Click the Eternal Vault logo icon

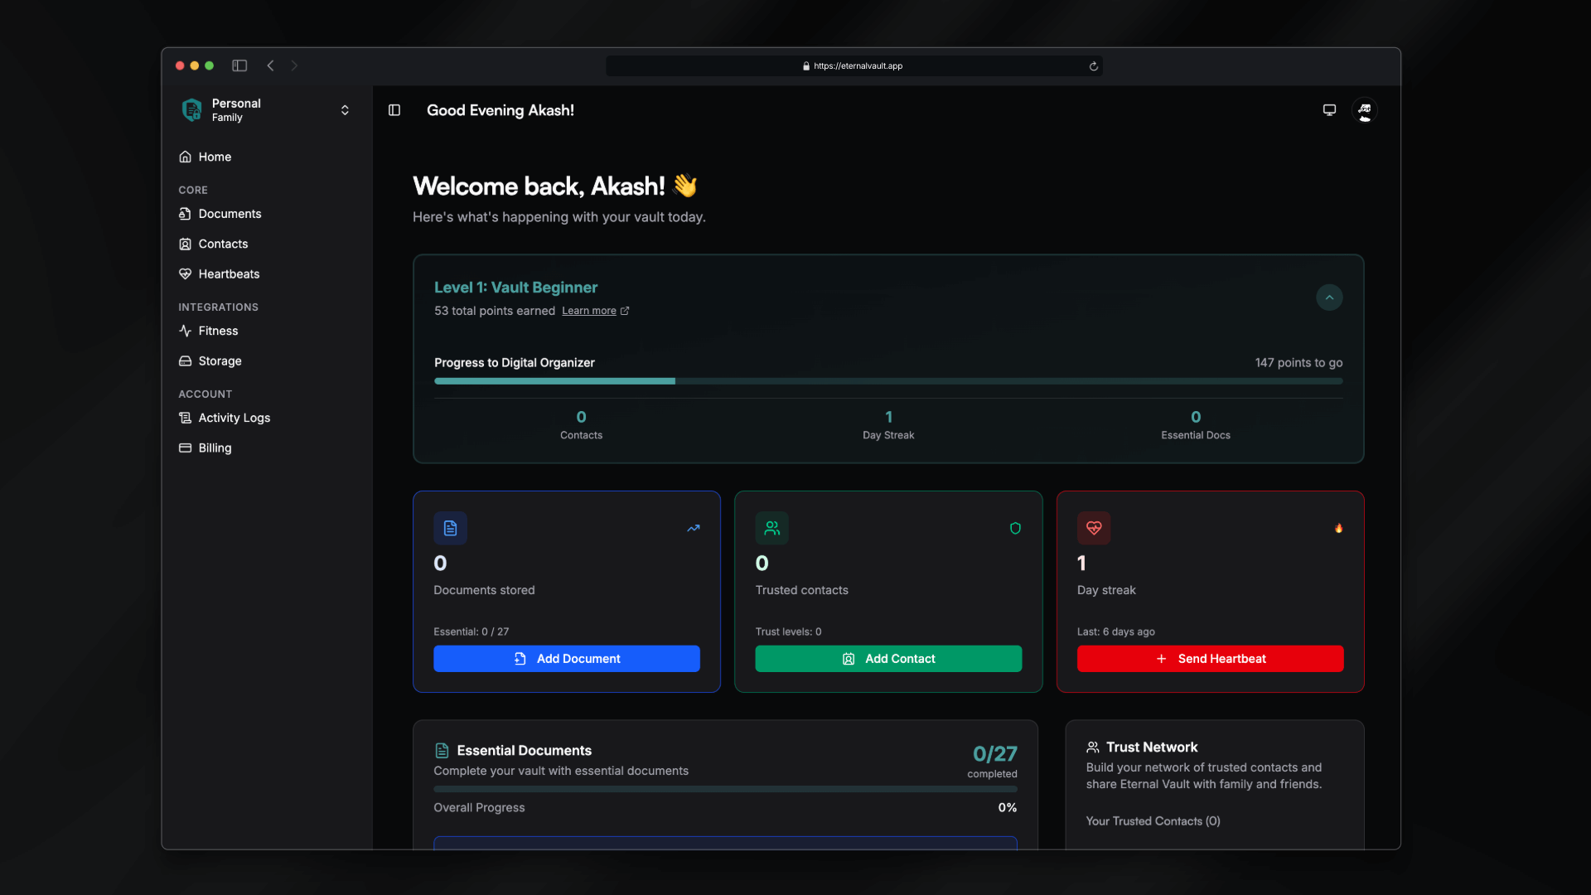click(191, 109)
